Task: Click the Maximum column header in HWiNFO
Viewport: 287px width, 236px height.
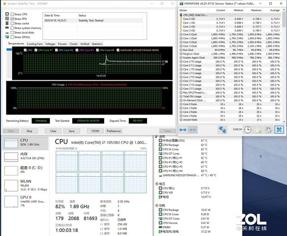Action: [x=256, y=10]
